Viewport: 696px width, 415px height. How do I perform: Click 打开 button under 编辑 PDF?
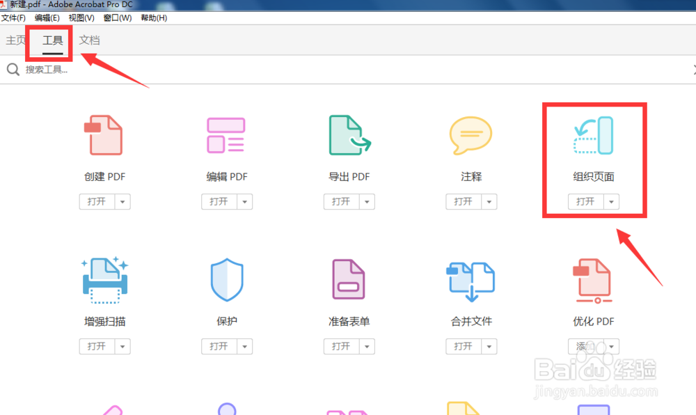pyautogui.click(x=219, y=201)
